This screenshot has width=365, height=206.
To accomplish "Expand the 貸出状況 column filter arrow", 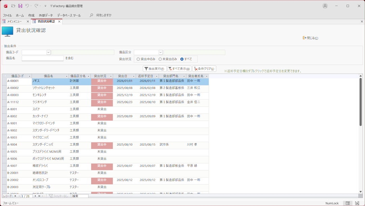I will [111, 76].
